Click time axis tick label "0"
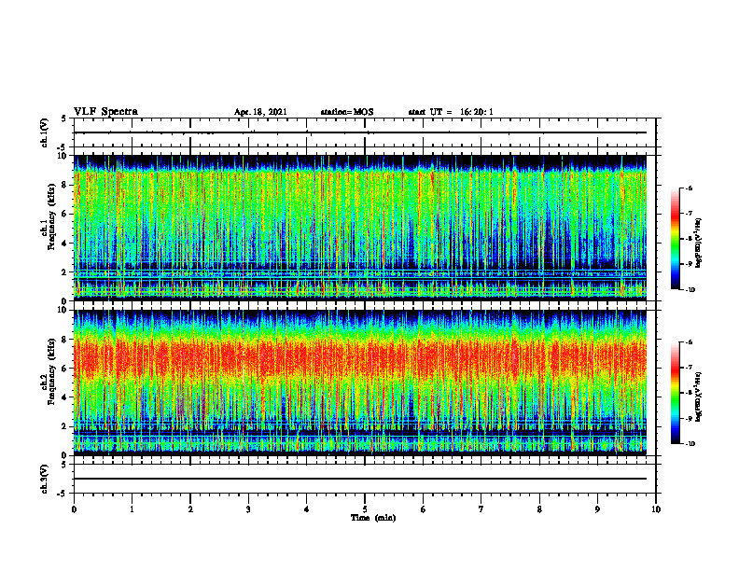739x571 pixels. tap(74, 509)
